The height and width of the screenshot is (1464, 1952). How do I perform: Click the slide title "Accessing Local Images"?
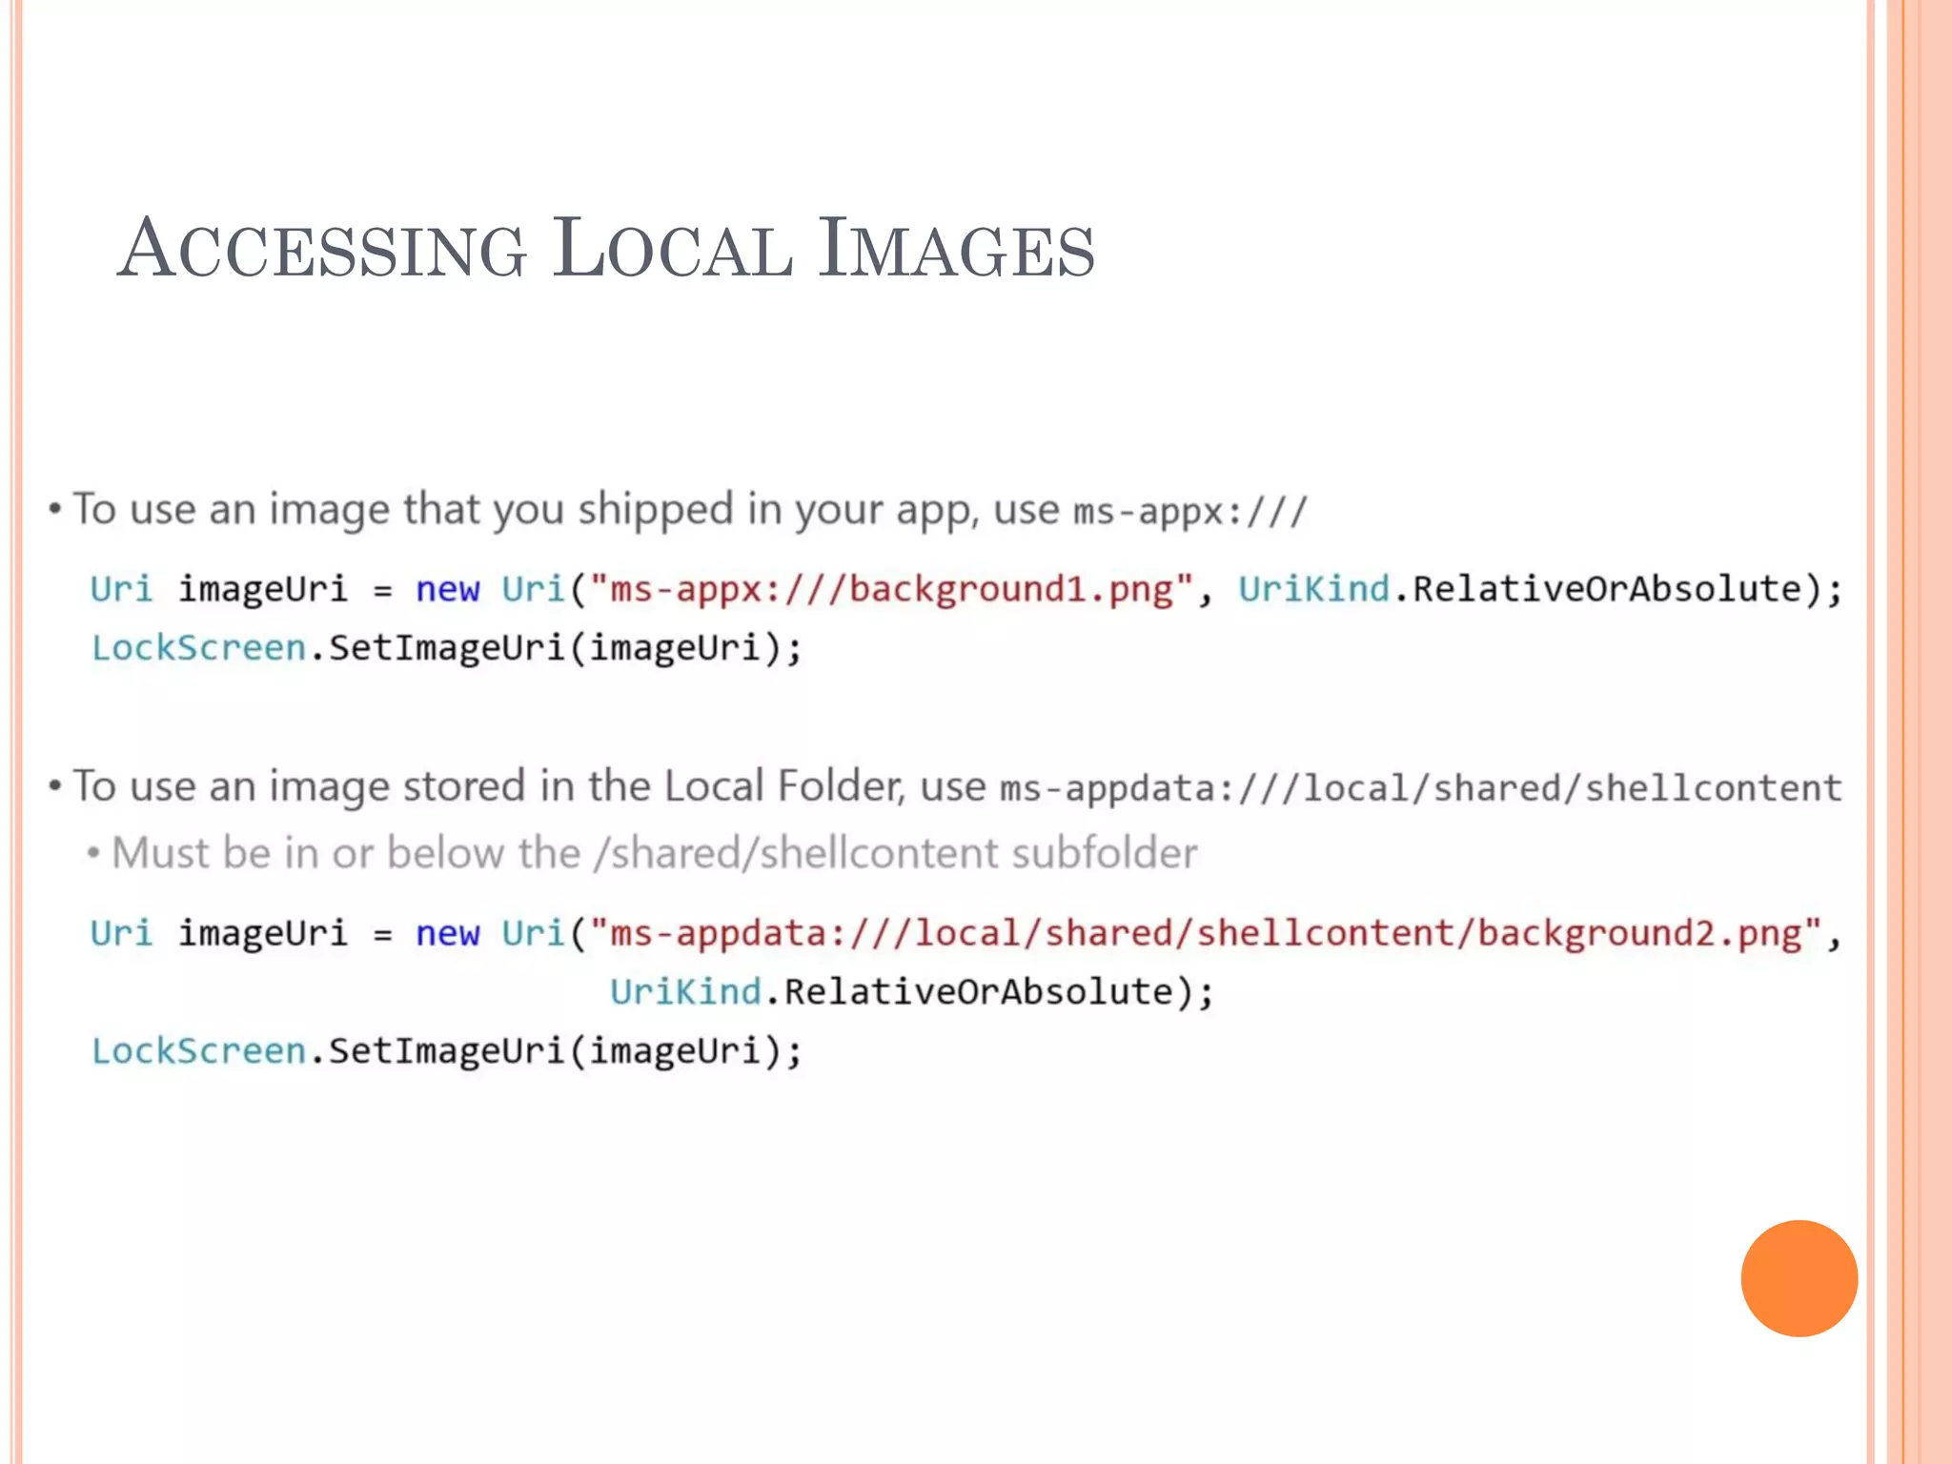(x=606, y=248)
